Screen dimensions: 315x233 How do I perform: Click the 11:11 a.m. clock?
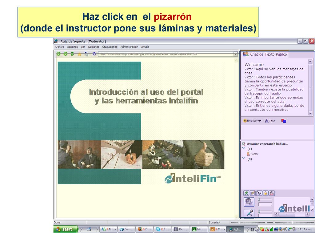coord(305,229)
